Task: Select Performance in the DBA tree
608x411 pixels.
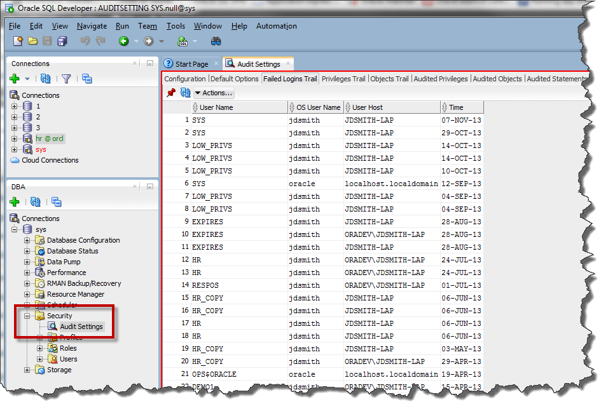Action: click(67, 273)
